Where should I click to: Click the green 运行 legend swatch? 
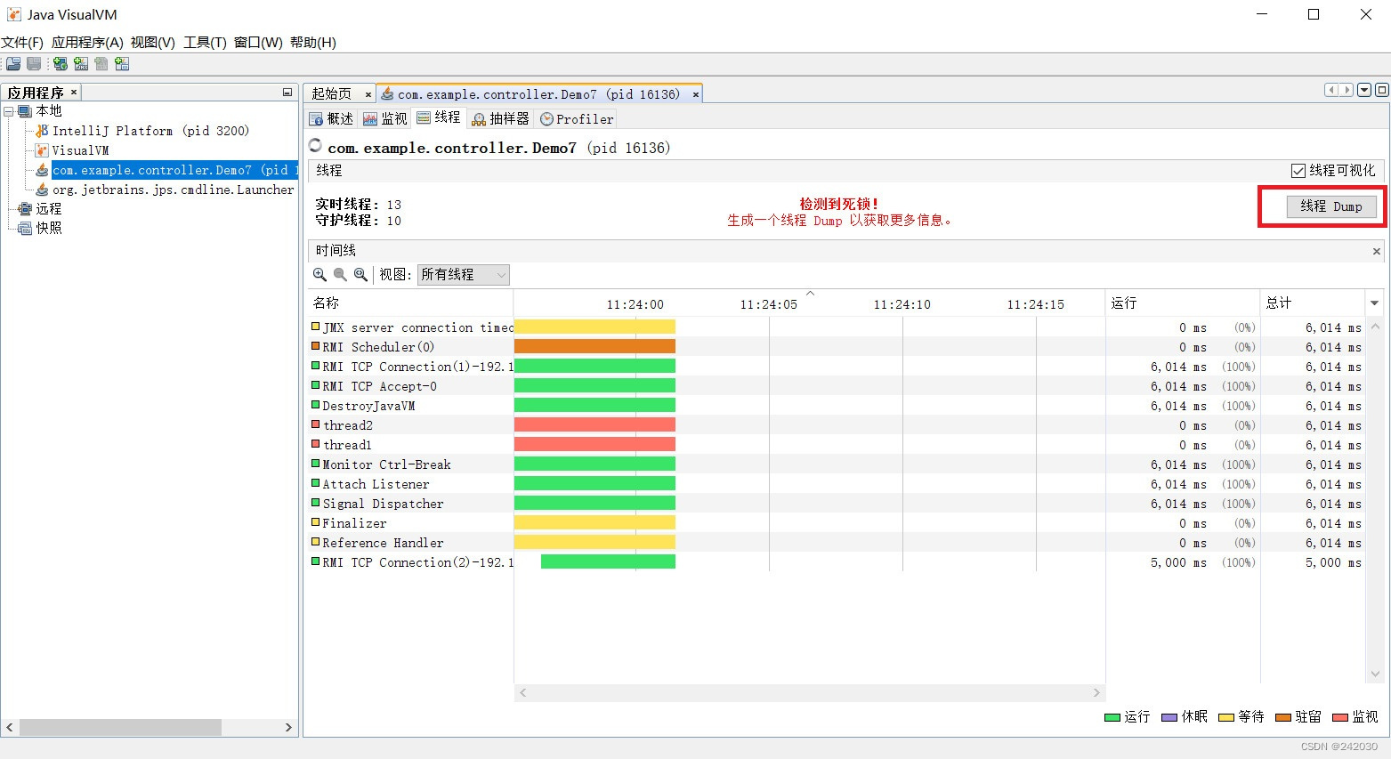click(1112, 717)
